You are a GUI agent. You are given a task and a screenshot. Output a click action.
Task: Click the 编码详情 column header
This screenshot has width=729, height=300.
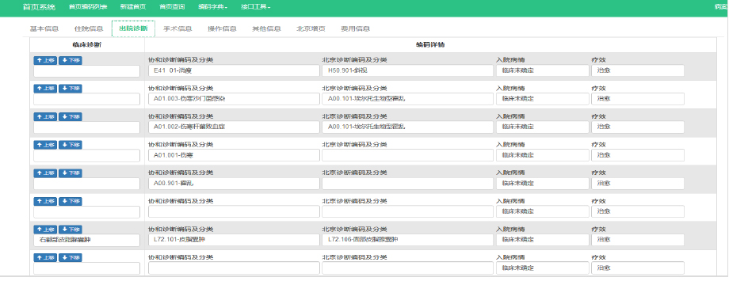click(x=431, y=45)
